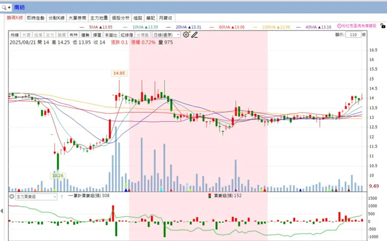Click the 漲跌 0.1 value

119,42
